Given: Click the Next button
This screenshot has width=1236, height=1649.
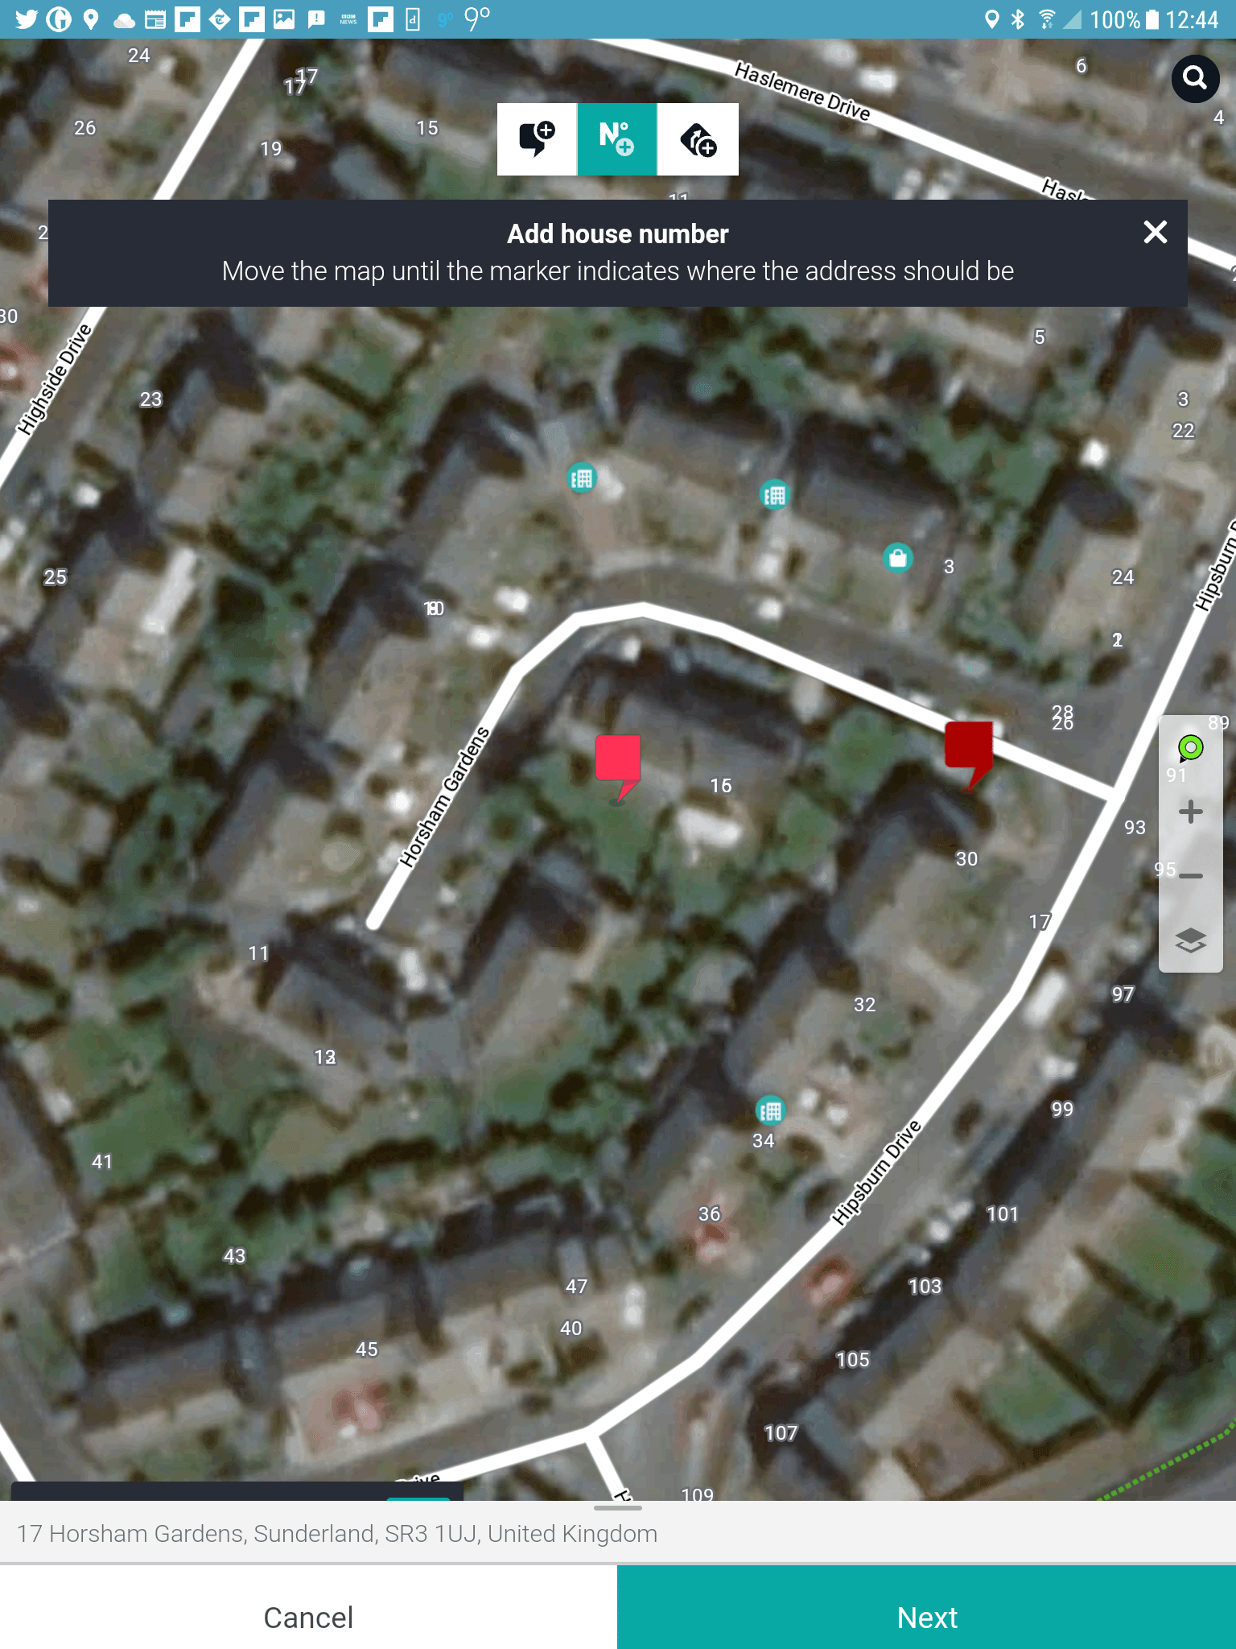Looking at the screenshot, I should coord(926,1618).
